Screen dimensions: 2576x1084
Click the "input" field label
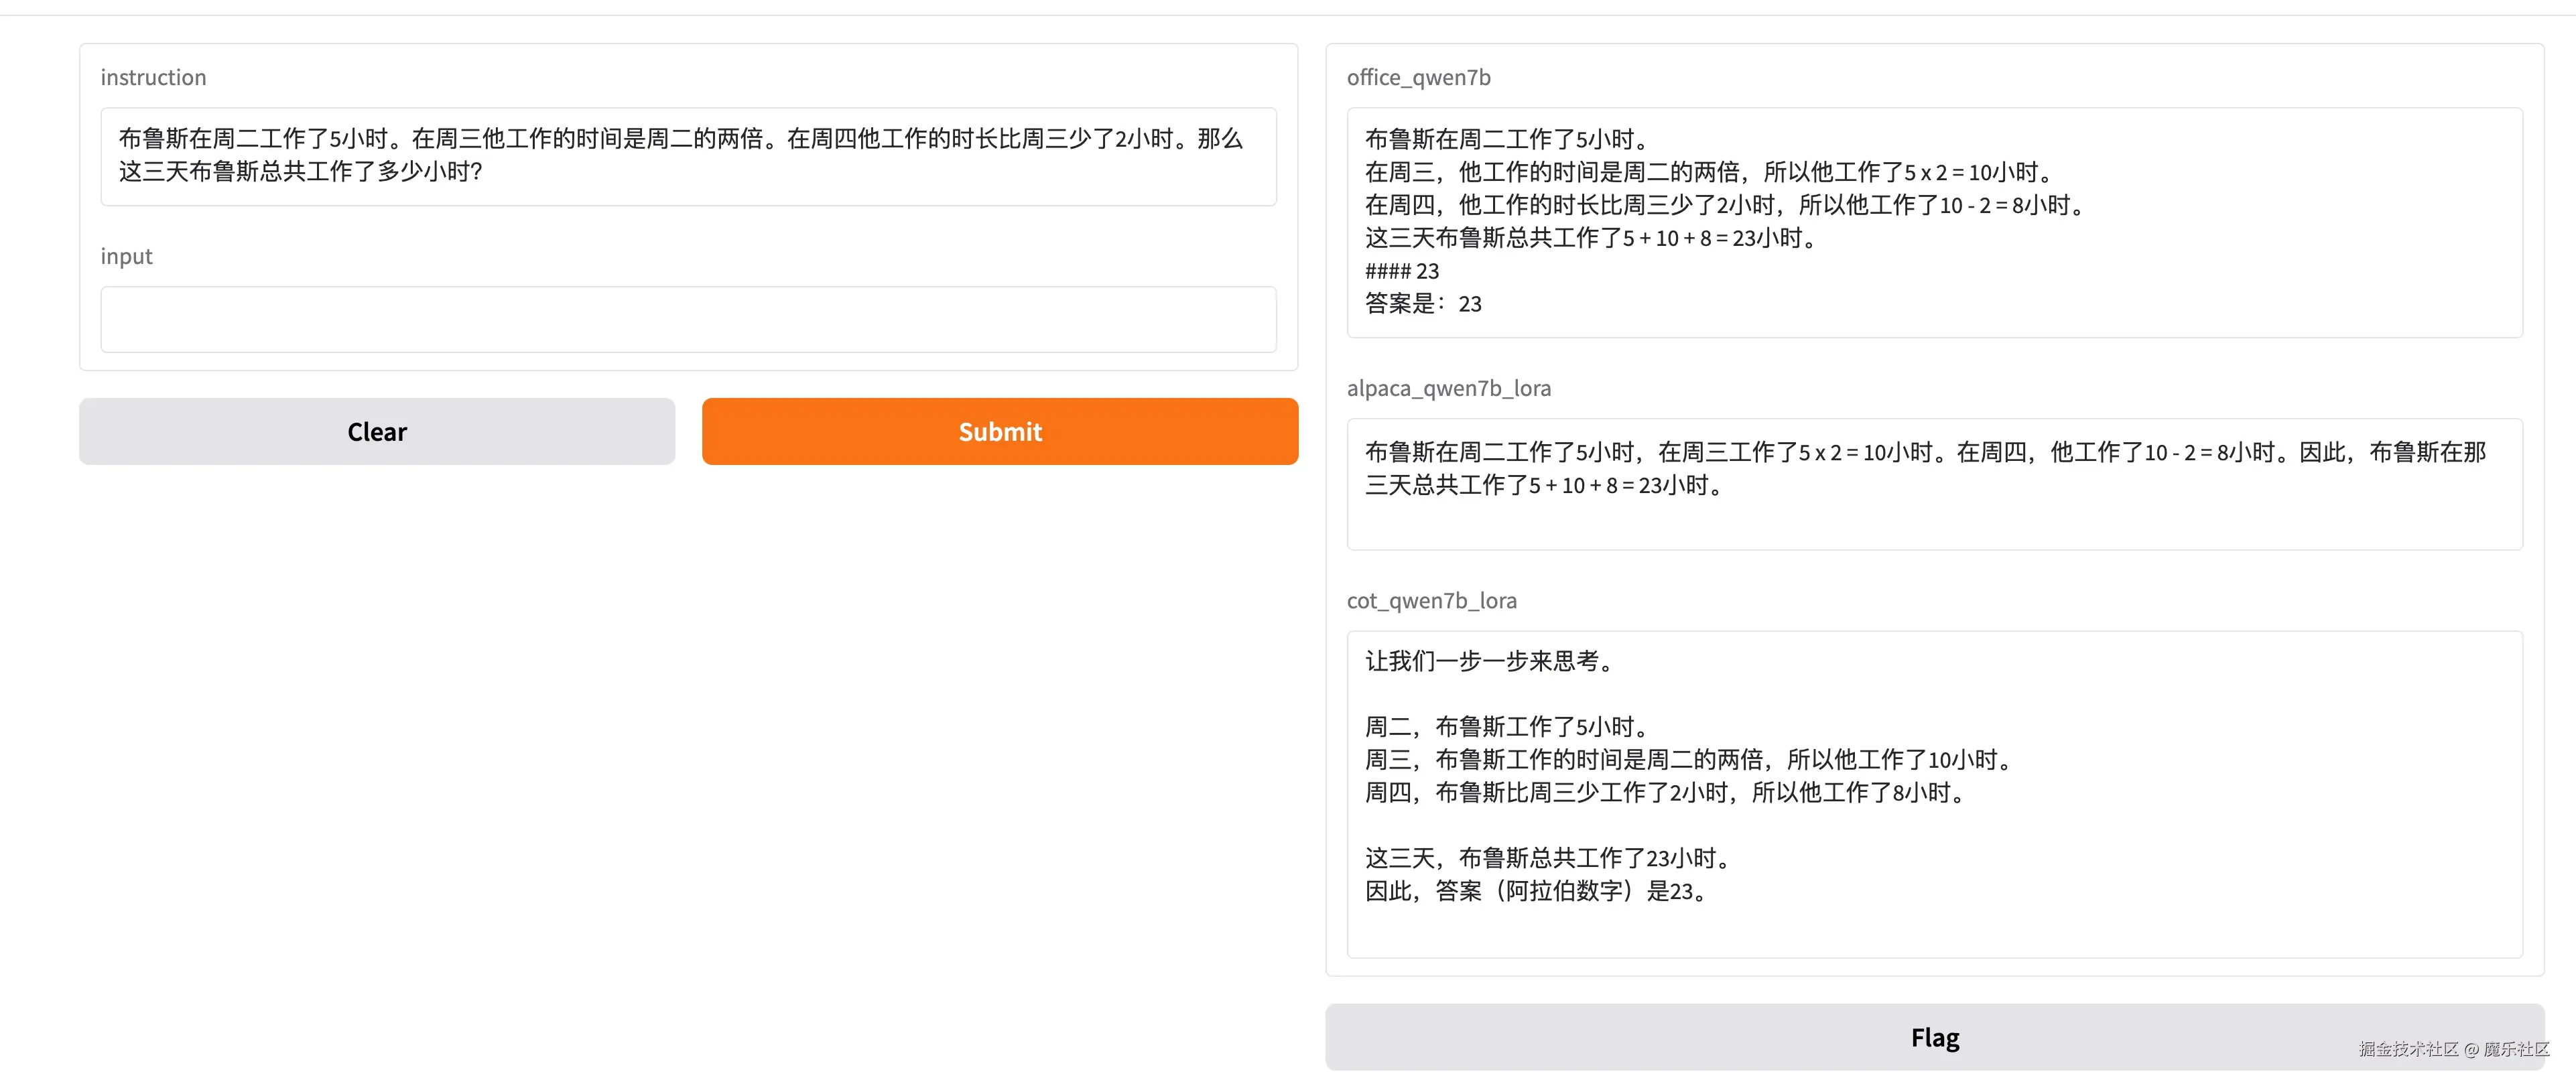pyautogui.click(x=126, y=256)
